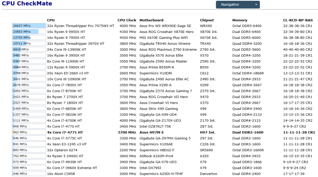The width and height of the screenshot is (318, 177).
Task: Click the 13755 MP/s score bar
Action: (x=29, y=38)
